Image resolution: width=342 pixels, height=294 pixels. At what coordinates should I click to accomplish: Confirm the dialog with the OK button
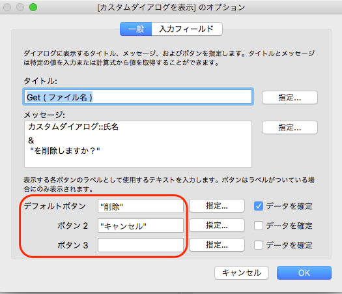(x=304, y=273)
